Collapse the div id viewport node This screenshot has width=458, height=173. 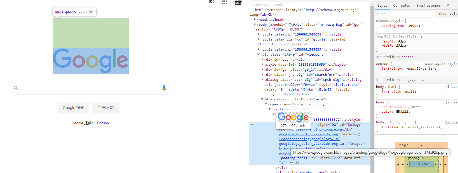[259, 54]
